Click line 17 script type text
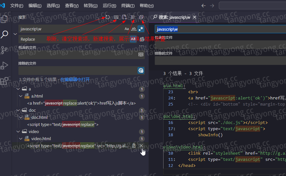This screenshot has height=176, width=286. coord(227,129)
